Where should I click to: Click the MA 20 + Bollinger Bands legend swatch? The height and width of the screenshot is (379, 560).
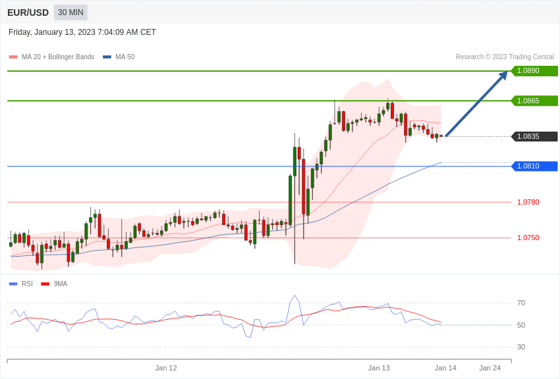point(13,57)
